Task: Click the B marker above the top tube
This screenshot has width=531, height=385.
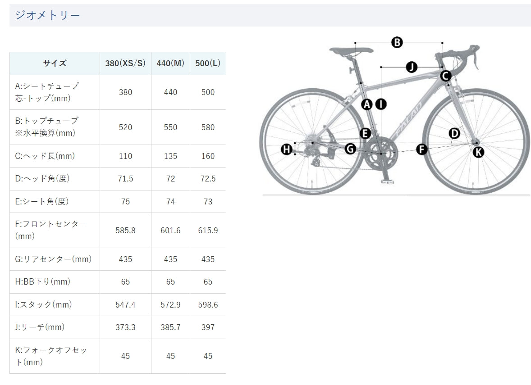Action: [x=397, y=43]
